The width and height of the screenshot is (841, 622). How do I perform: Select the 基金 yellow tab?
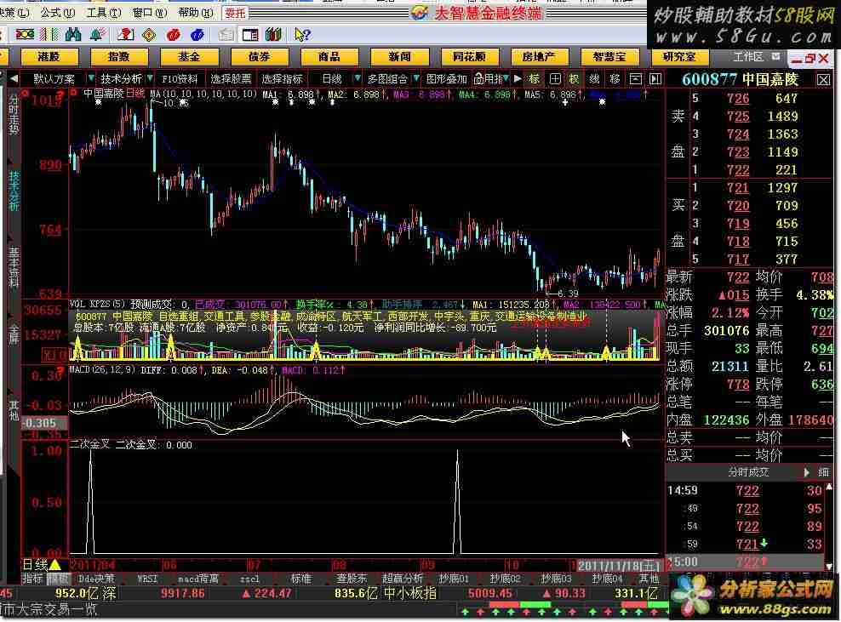pos(189,56)
